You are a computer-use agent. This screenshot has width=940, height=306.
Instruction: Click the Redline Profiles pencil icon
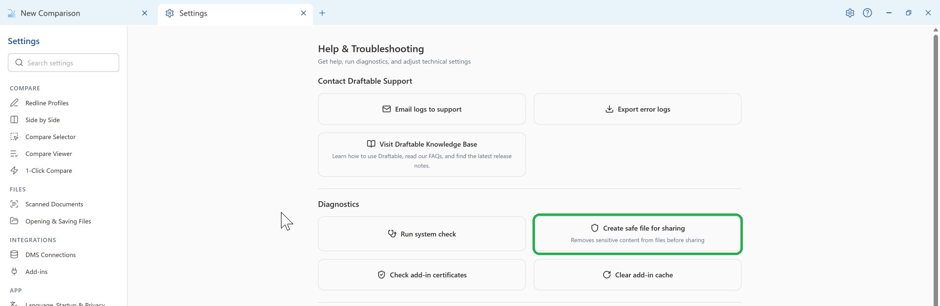pyautogui.click(x=14, y=103)
